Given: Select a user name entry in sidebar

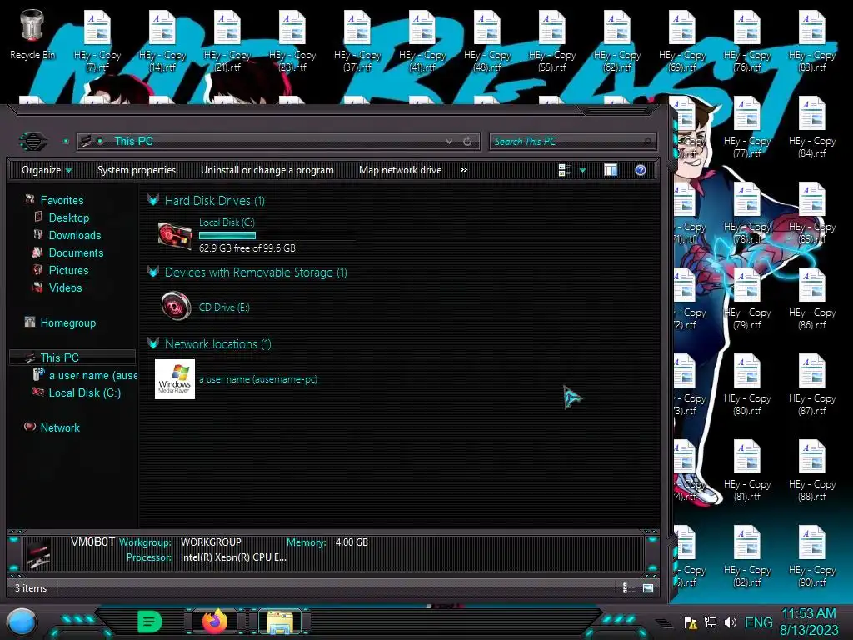Looking at the screenshot, I should coord(93,376).
